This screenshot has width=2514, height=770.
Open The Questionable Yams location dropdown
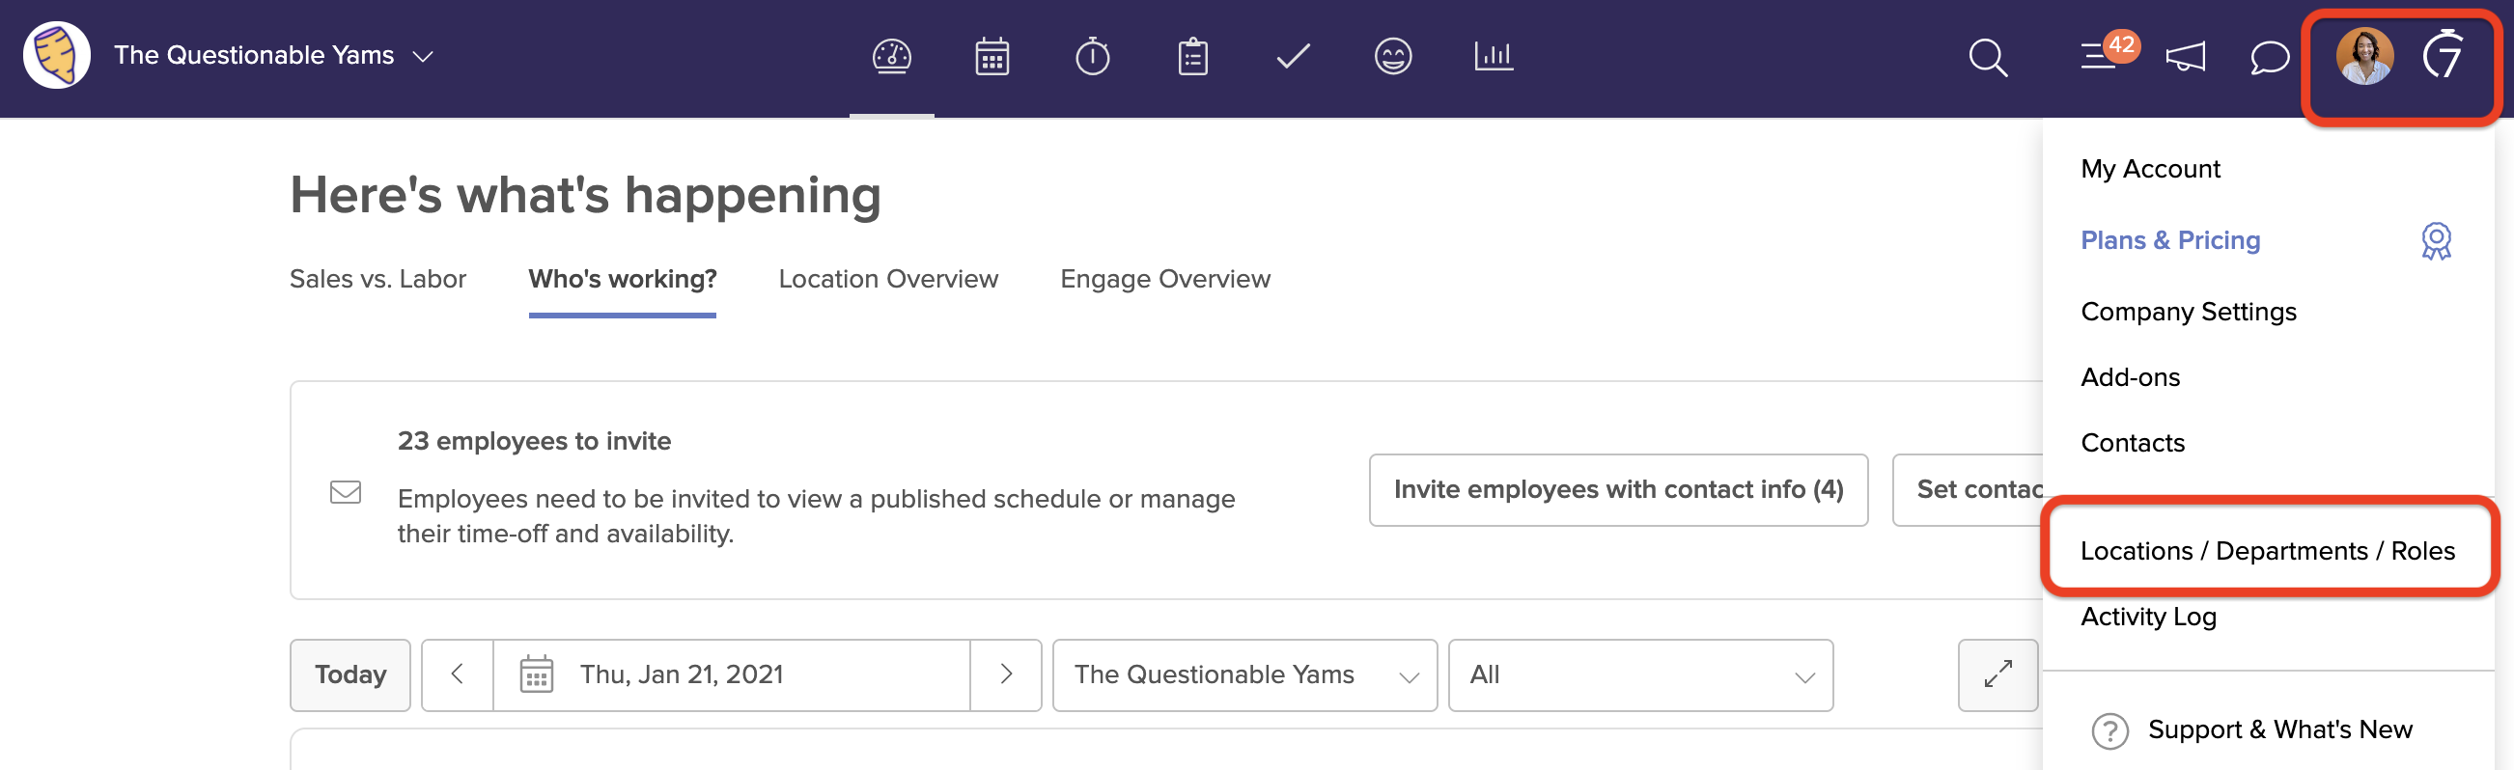1244,674
